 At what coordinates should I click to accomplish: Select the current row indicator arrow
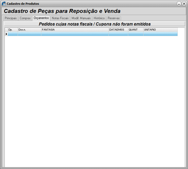(x=6, y=34)
